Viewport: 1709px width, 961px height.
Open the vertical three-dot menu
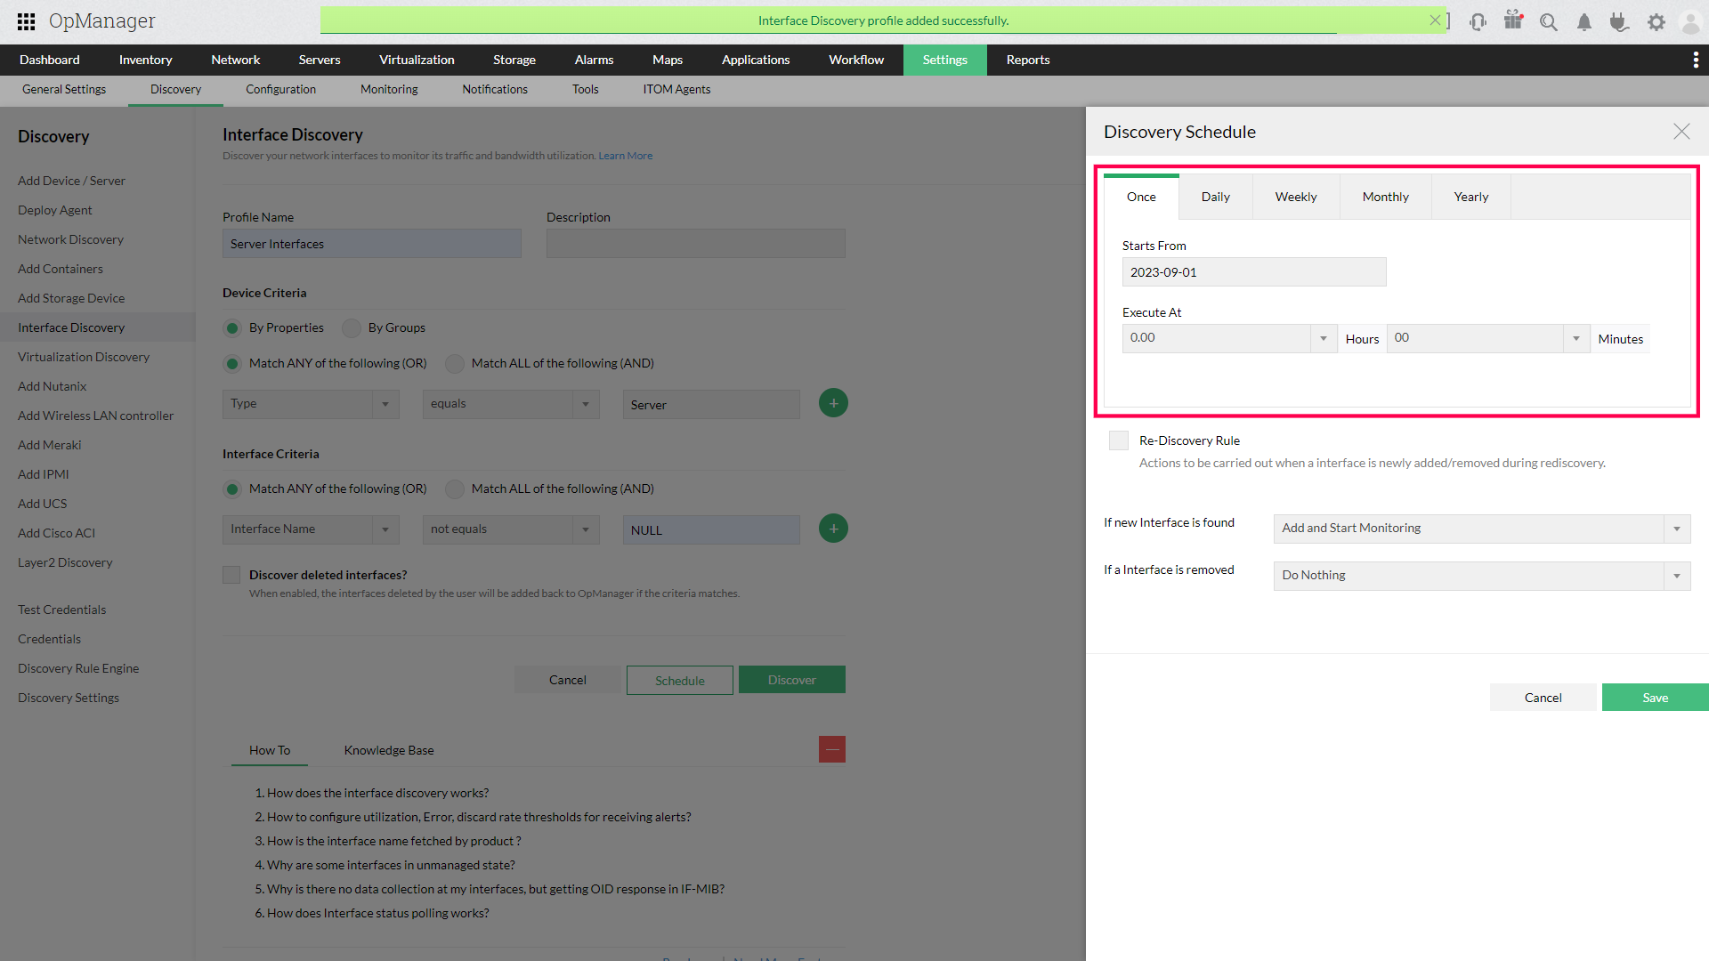pos(1695,60)
